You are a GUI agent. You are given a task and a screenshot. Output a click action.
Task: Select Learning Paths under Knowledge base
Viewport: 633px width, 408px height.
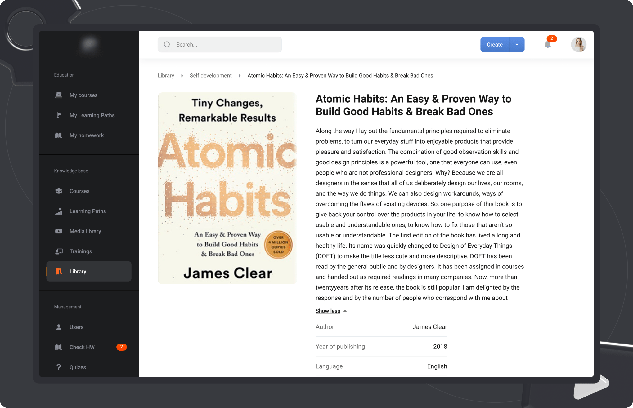point(89,211)
